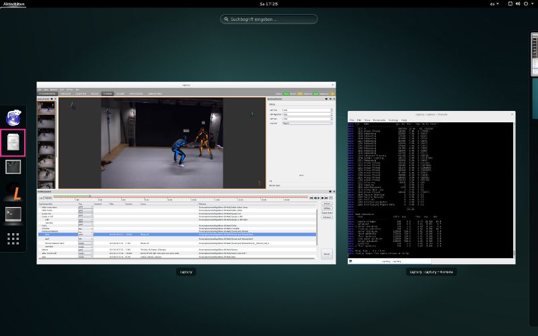Click the Settings button in captury recordings panel

coord(327,208)
